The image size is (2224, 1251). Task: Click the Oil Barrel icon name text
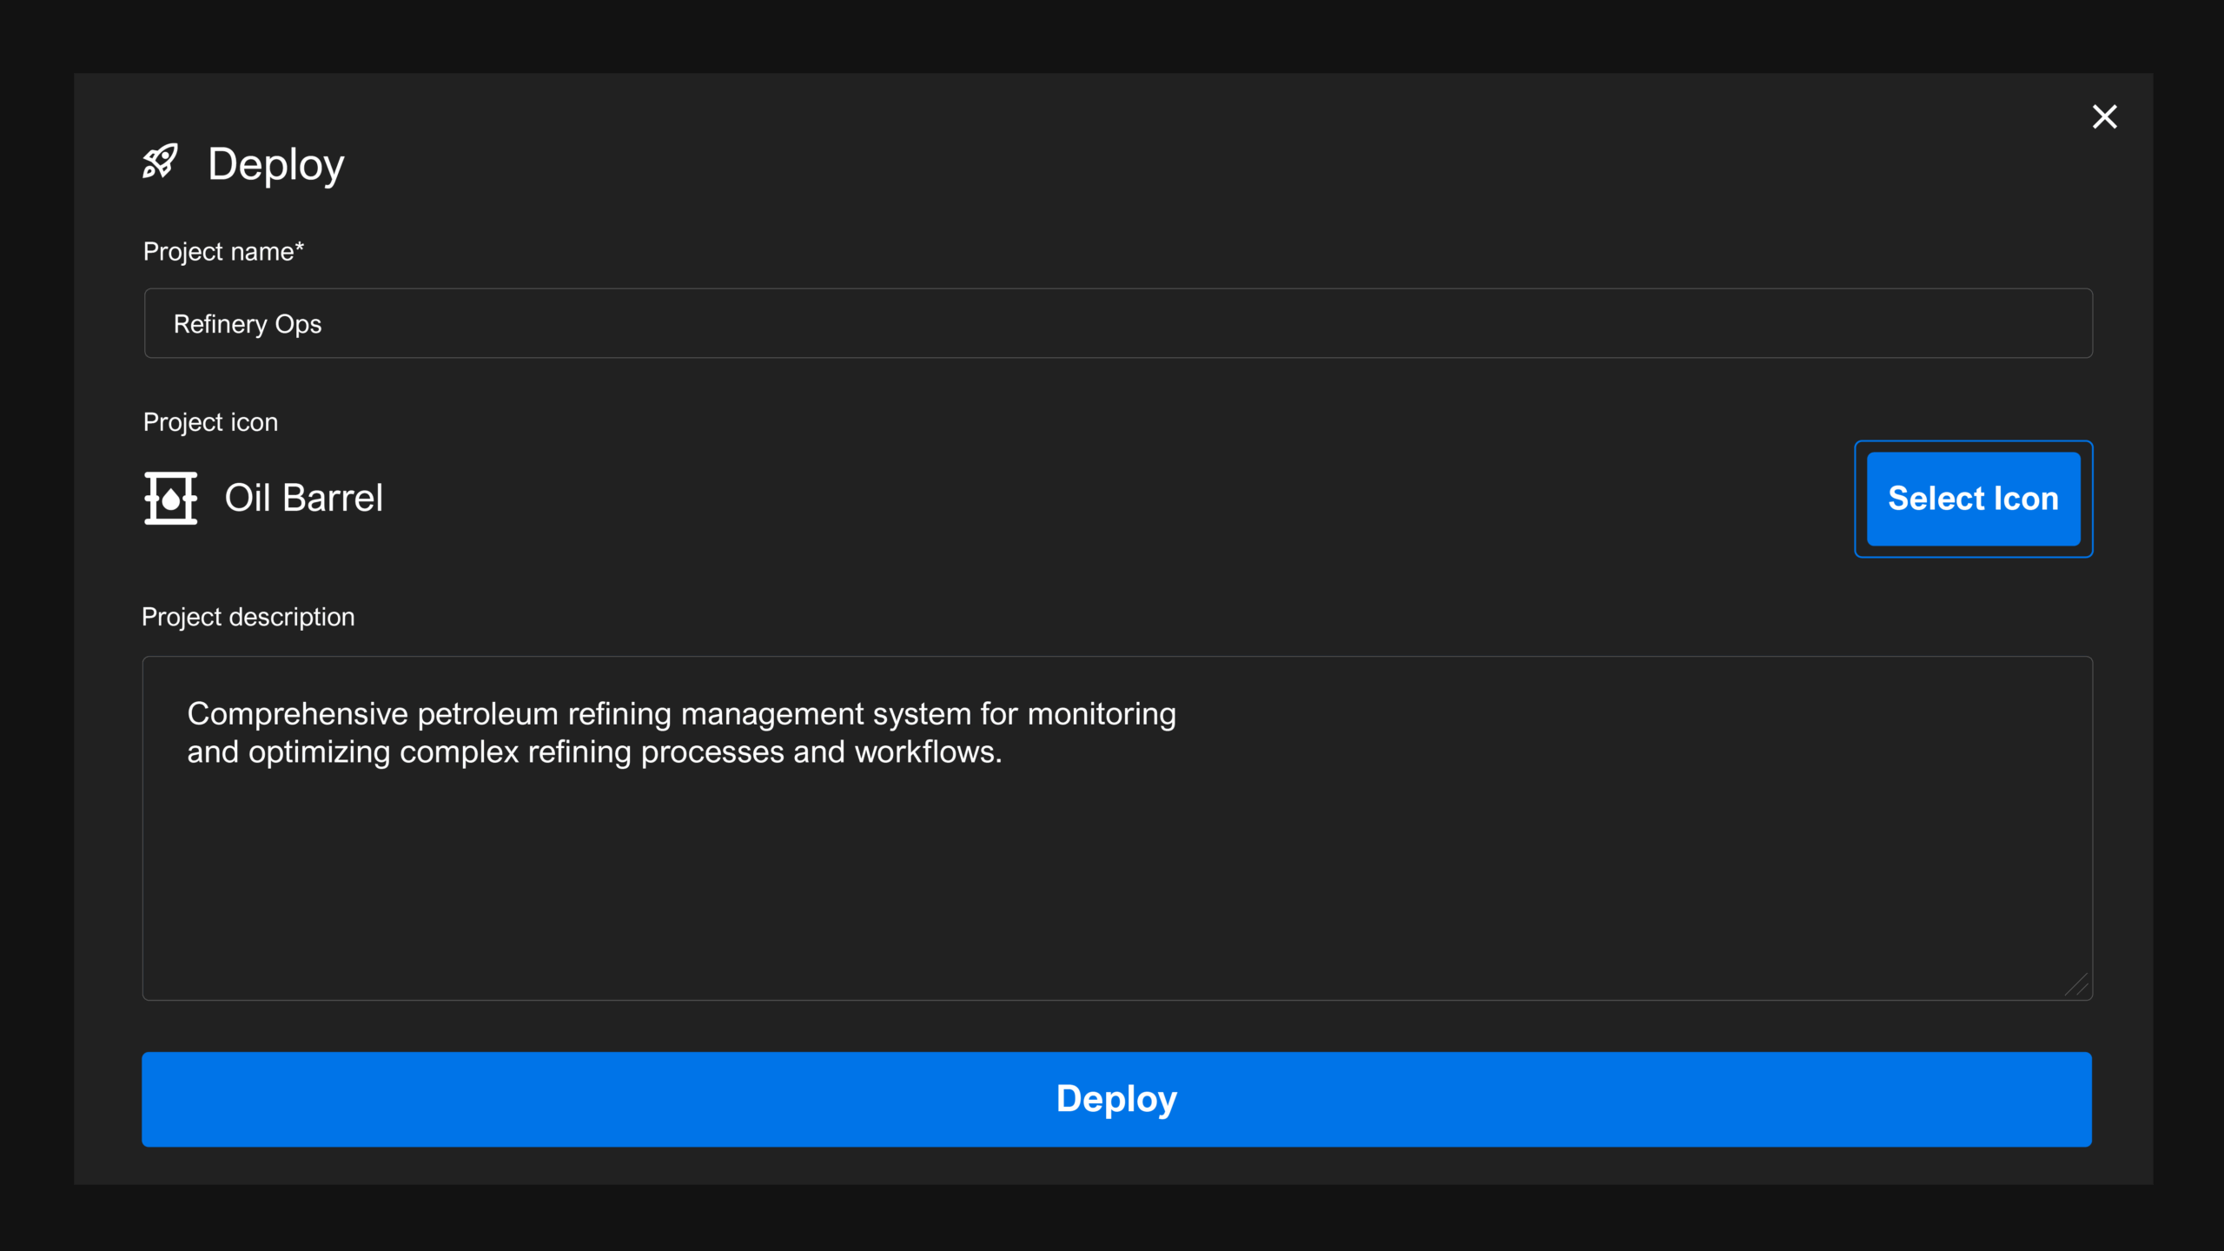[303, 499]
